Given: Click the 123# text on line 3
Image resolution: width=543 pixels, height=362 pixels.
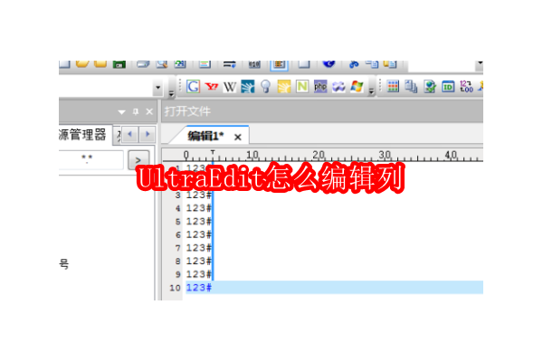Looking at the screenshot, I should pos(199,195).
